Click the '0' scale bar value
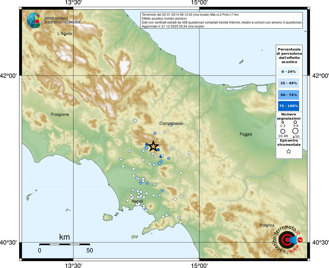The width and height of the screenshot is (329, 268). point(40,250)
